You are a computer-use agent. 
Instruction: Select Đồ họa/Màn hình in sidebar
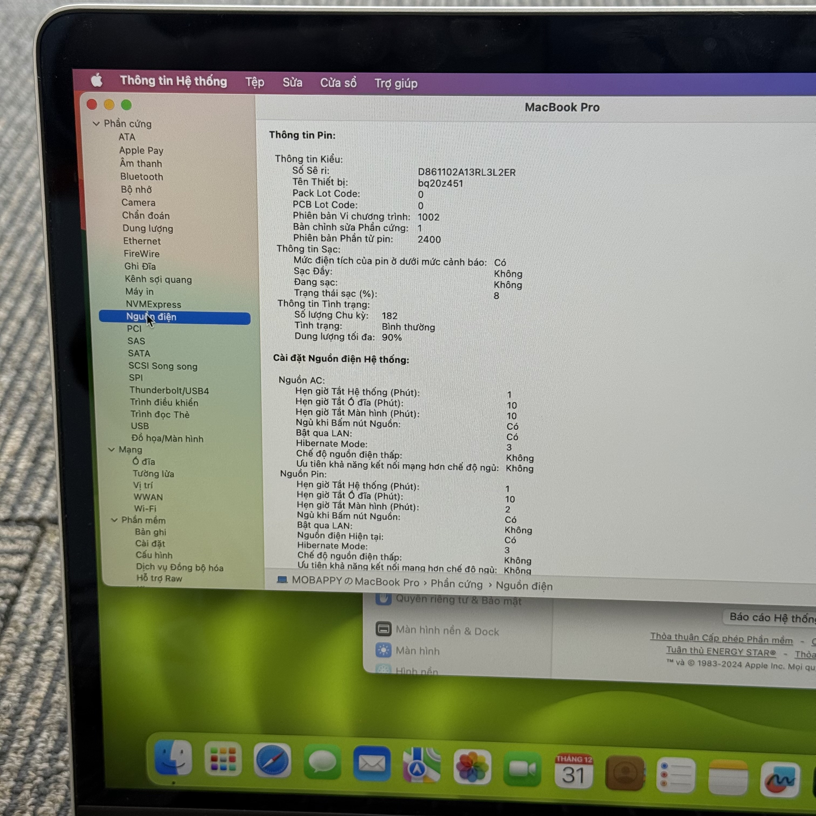[167, 438]
